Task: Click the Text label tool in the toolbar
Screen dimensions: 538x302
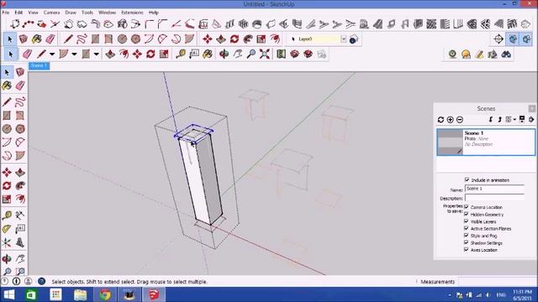Action: [194, 54]
